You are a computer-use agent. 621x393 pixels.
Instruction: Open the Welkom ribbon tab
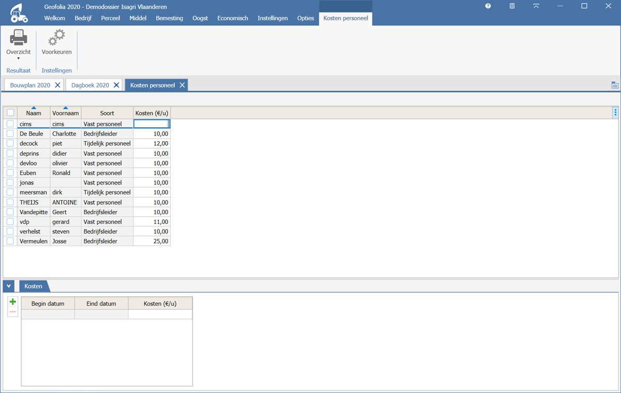(55, 18)
